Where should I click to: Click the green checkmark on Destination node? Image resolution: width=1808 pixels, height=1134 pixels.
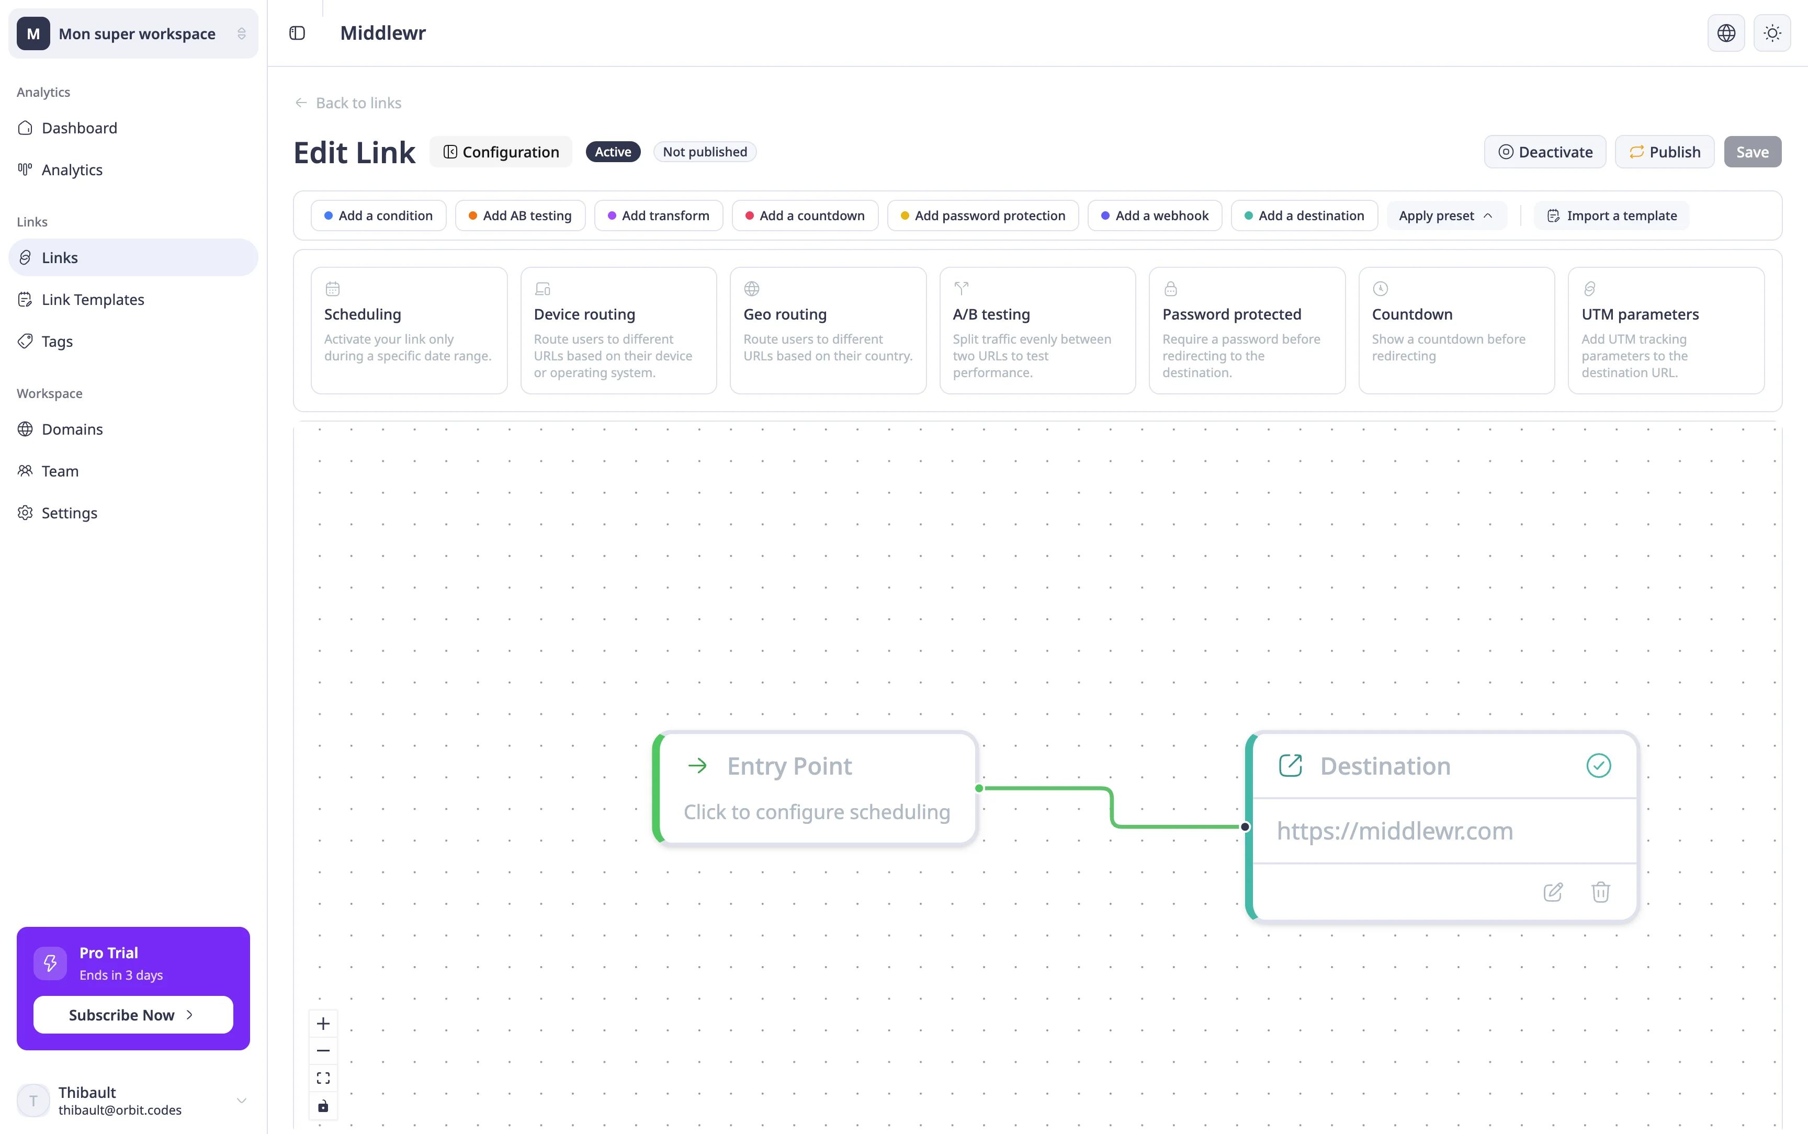(1599, 766)
